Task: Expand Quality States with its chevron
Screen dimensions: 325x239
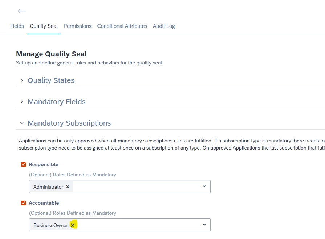Action: 22,80
